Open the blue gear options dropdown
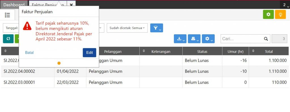 coord(208,39)
